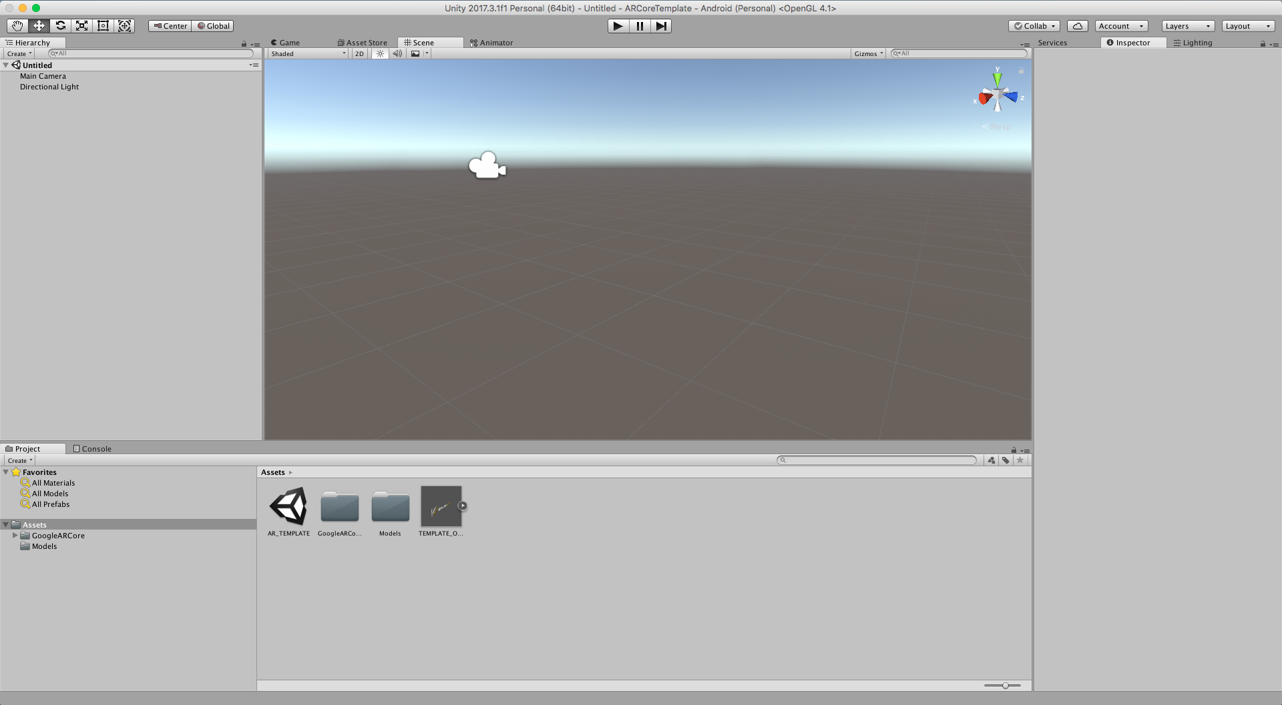This screenshot has width=1282, height=705.
Task: Open the Layers dropdown
Action: pos(1187,26)
